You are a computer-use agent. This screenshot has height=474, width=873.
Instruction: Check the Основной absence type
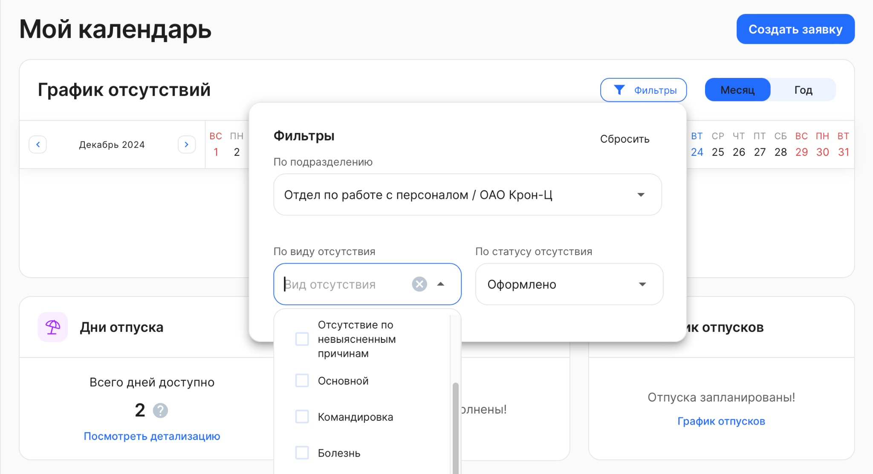tap(302, 381)
